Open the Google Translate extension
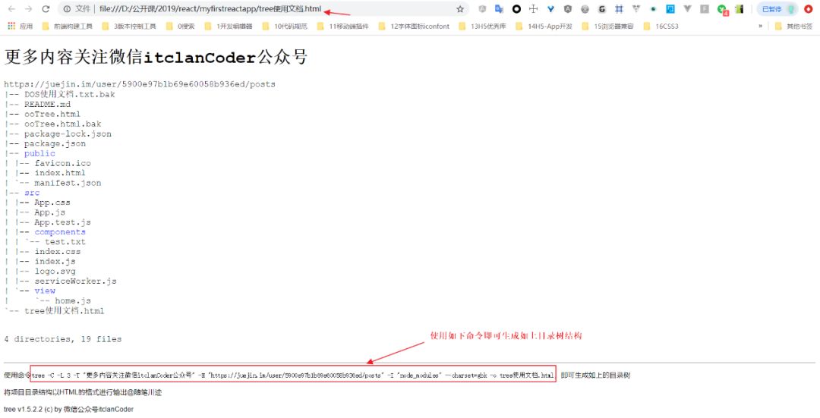The width and height of the screenshot is (820, 418). point(500,9)
